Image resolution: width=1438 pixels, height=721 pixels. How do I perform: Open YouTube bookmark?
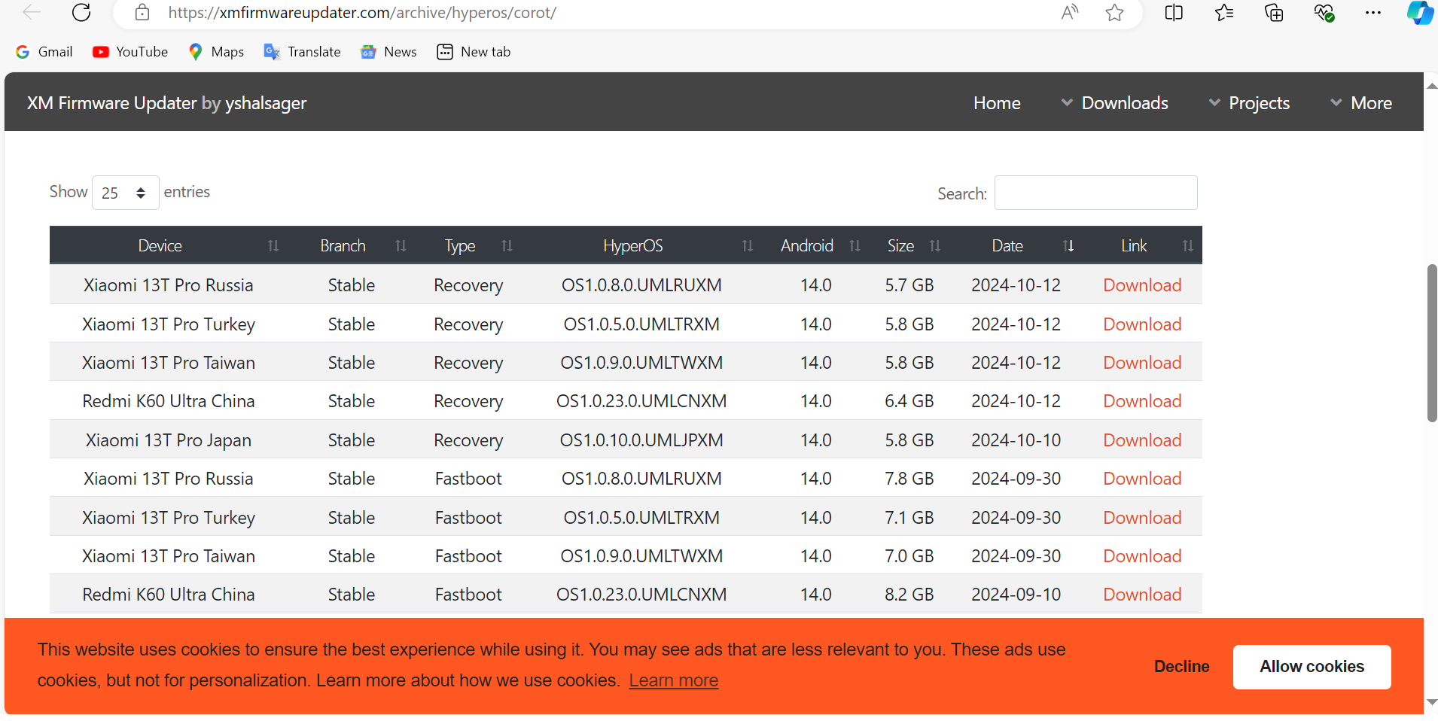pos(130,51)
